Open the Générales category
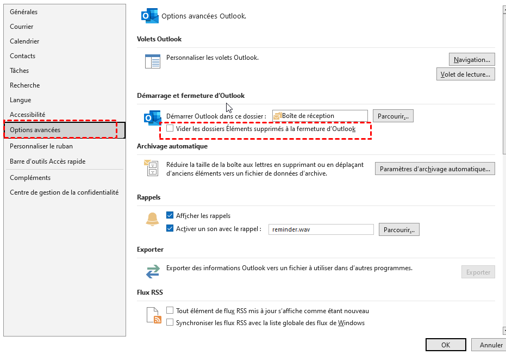506x355 pixels. coord(65,12)
